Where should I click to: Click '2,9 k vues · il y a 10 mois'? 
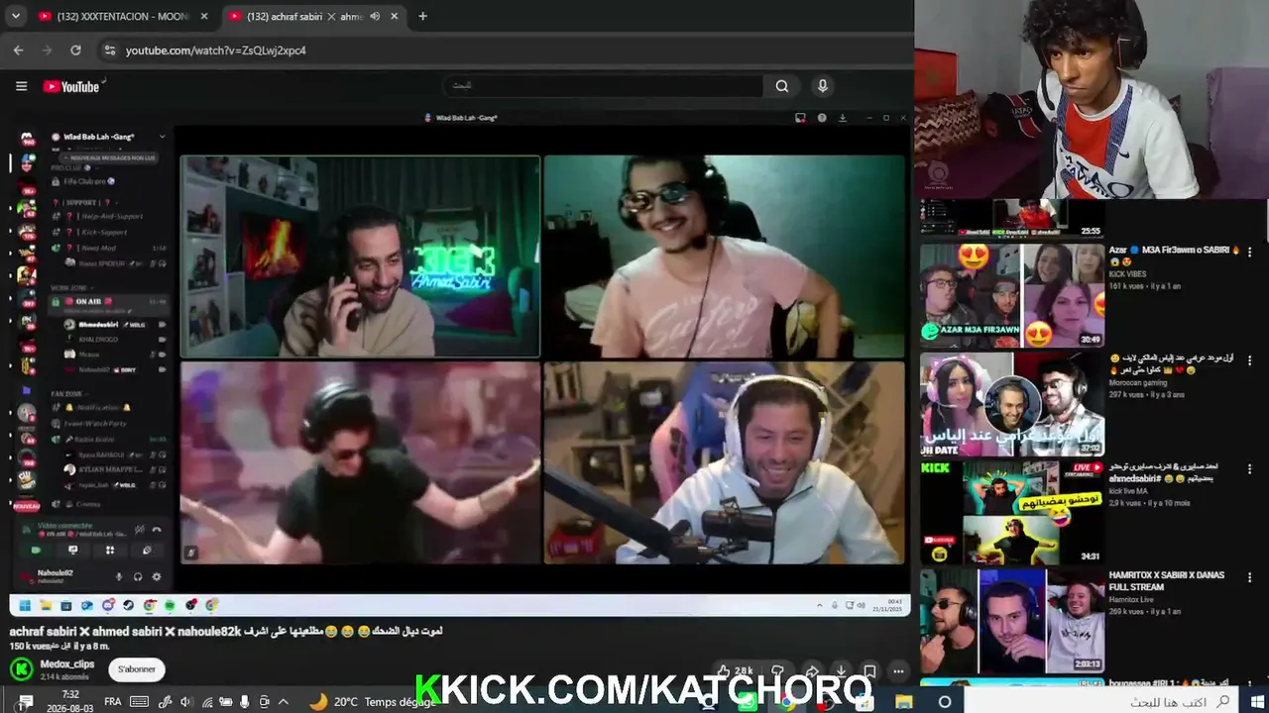[1150, 503]
